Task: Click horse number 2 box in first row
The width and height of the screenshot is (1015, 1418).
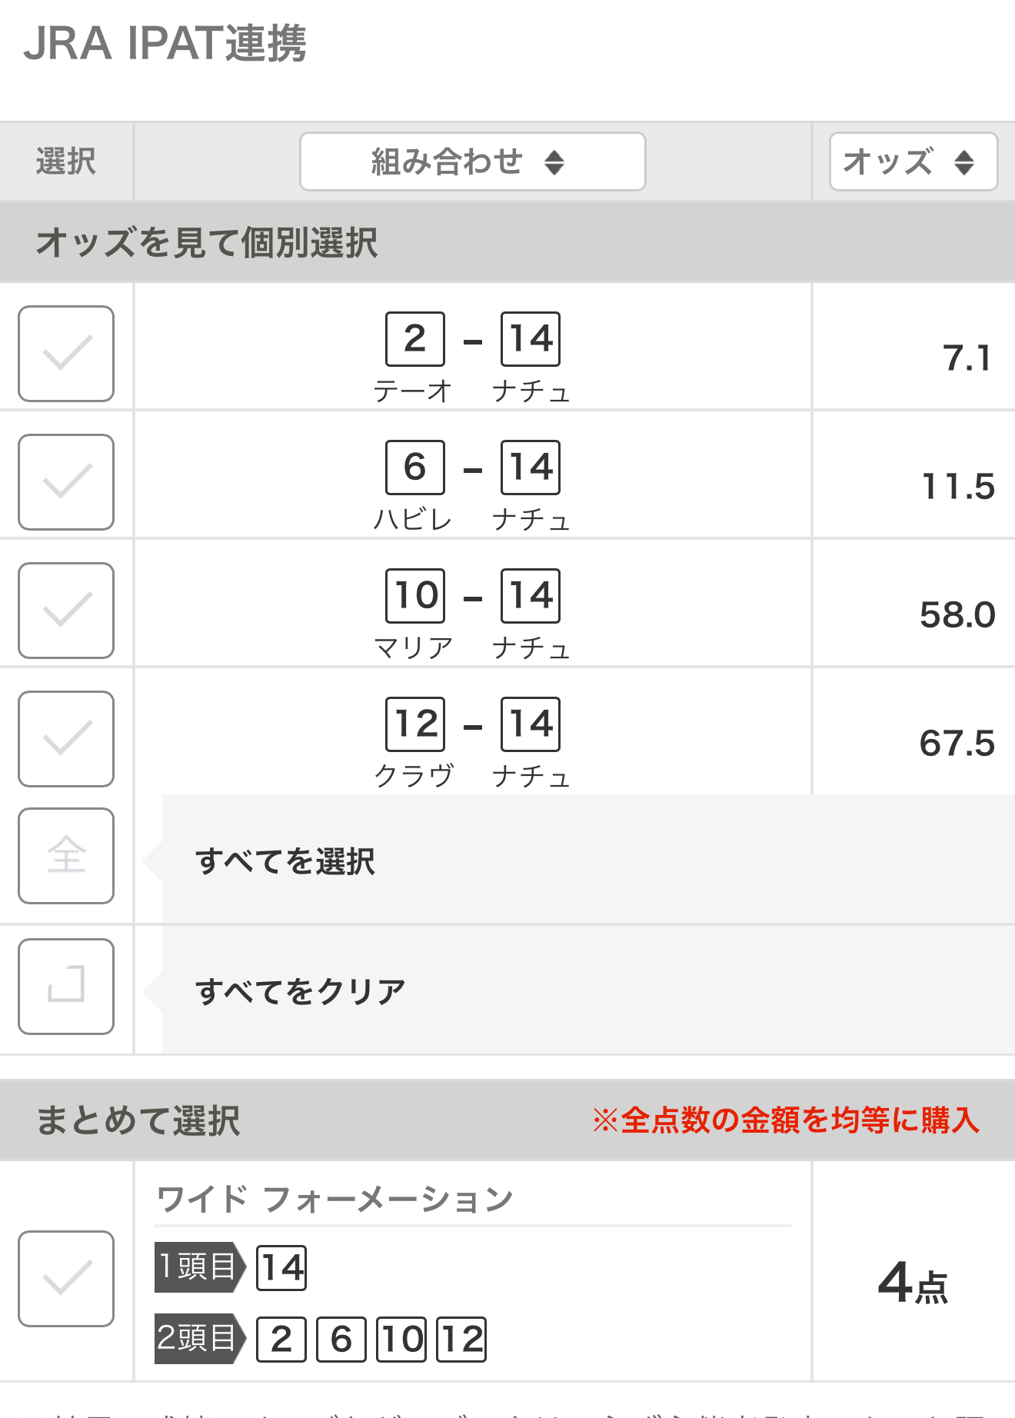Action: click(415, 339)
